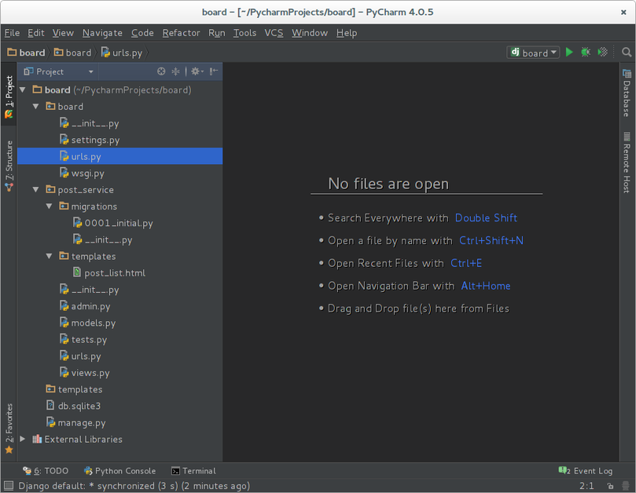
Task: Click the 2:1 cursor position indicator
Action: pyautogui.click(x=586, y=486)
